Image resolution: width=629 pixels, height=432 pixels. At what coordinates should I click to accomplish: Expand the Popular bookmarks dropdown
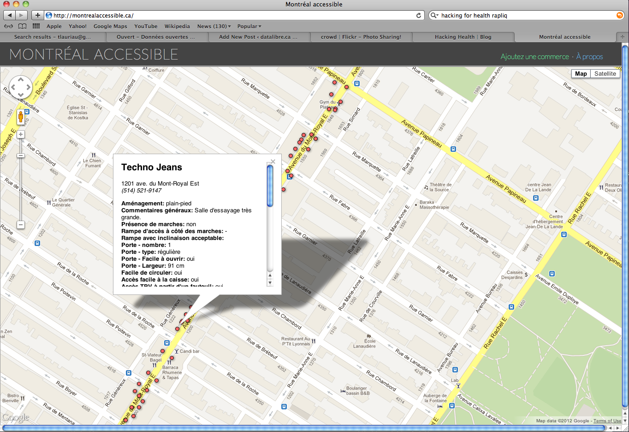coord(249,26)
